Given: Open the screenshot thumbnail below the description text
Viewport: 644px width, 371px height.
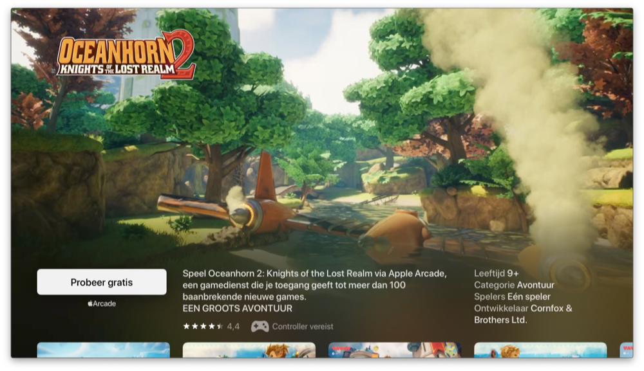Looking at the screenshot, I should click(249, 350).
